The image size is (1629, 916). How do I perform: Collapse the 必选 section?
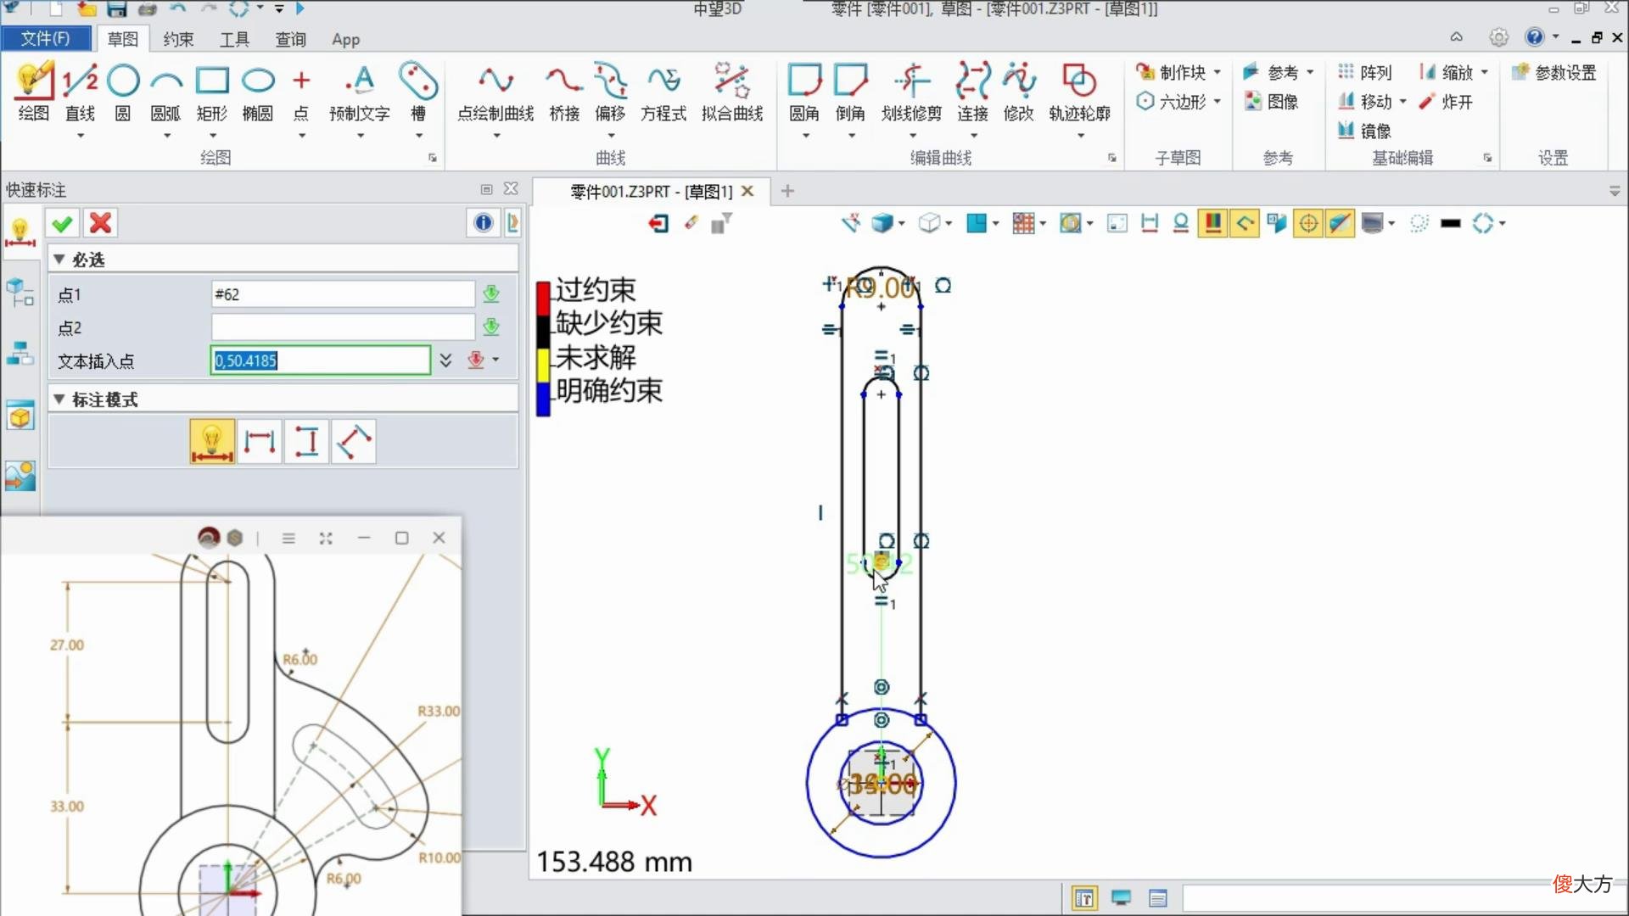[x=59, y=259]
